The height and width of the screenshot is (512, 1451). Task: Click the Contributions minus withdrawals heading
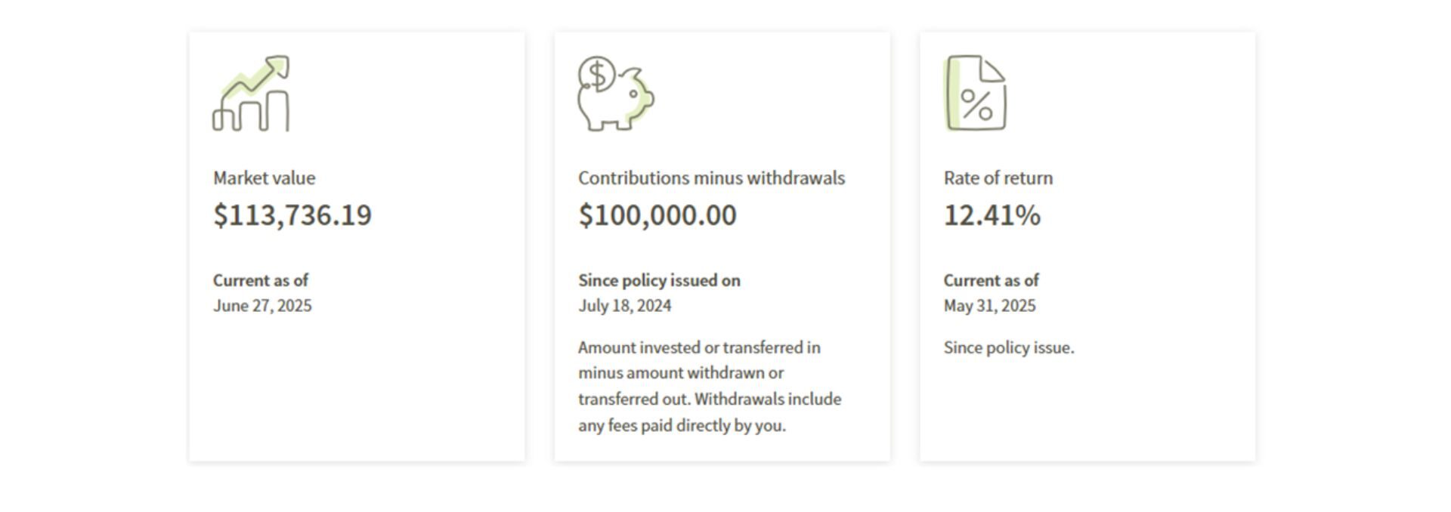tap(712, 178)
